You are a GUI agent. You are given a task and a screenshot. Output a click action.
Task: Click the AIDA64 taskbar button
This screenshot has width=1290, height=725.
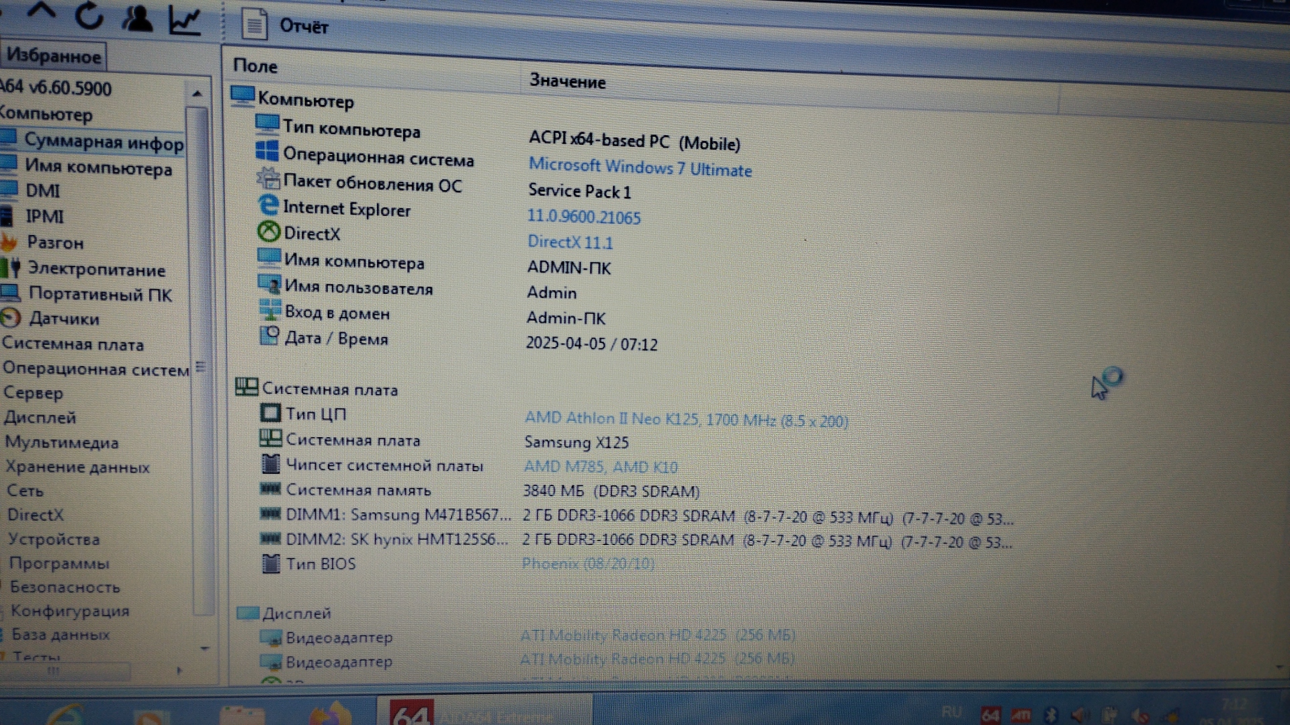tap(484, 712)
